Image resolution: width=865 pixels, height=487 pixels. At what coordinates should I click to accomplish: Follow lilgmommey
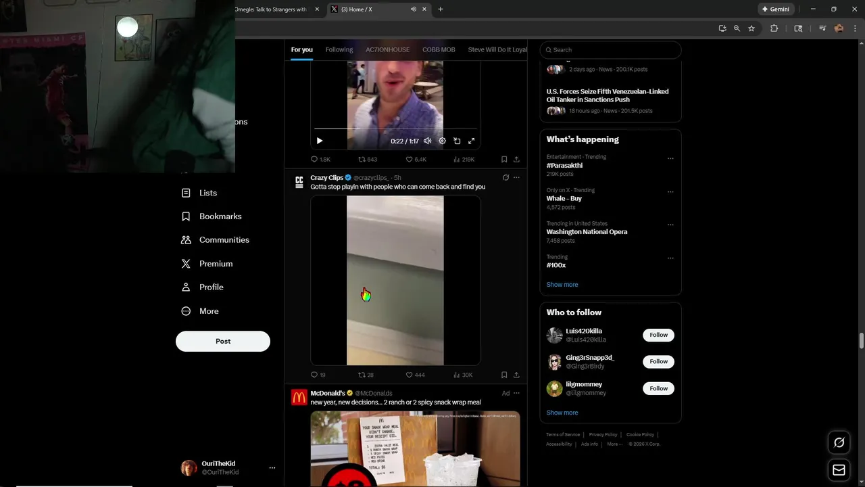tap(659, 388)
